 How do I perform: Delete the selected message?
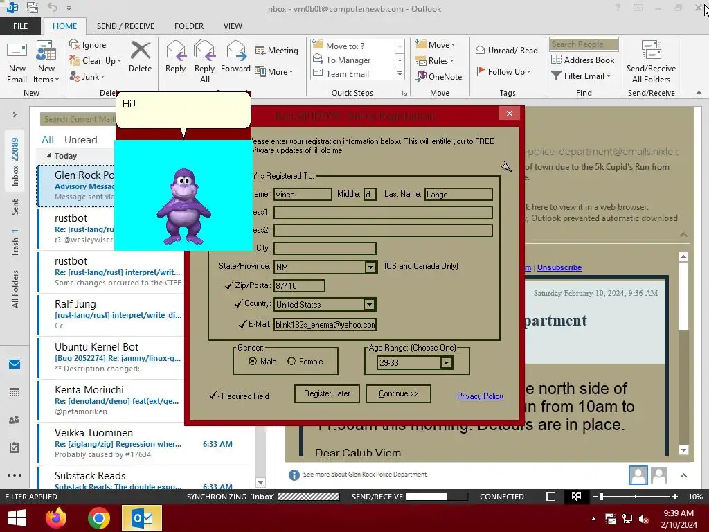tap(140, 57)
